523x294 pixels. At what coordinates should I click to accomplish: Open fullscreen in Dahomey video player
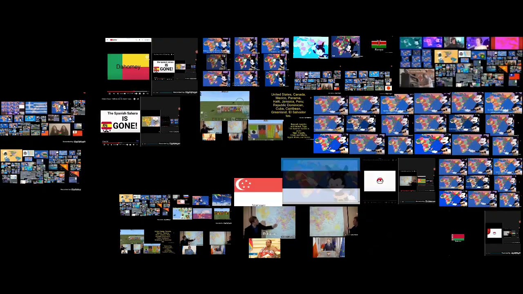click(148, 94)
